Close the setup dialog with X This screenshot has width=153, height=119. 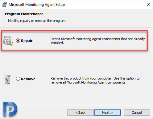(x=149, y=4)
